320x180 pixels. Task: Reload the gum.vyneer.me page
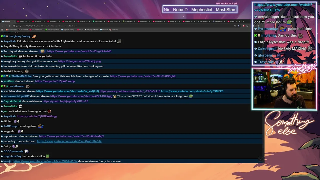pyautogui.click(x=10, y=26)
